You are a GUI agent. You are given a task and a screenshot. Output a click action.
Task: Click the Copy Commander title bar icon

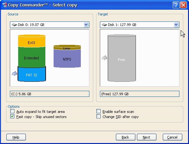tap(4, 5)
